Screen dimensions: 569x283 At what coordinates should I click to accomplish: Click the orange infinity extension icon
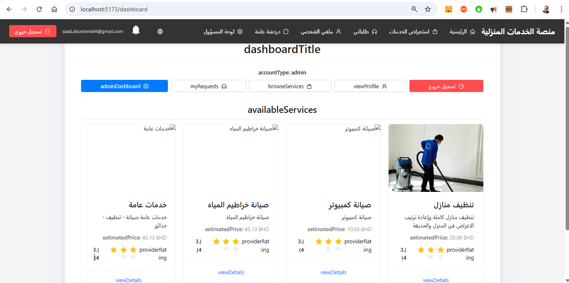coord(464,9)
